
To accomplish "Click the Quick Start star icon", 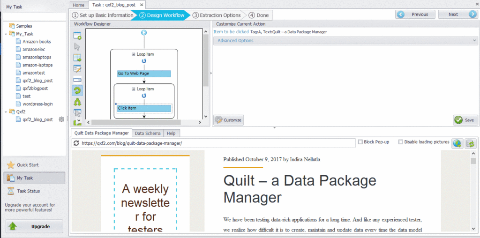I will pos(11,165).
